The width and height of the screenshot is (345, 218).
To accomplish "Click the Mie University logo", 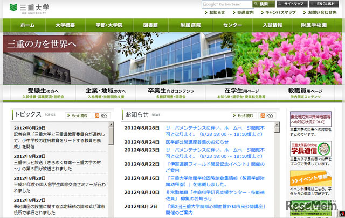I will (29, 9).
